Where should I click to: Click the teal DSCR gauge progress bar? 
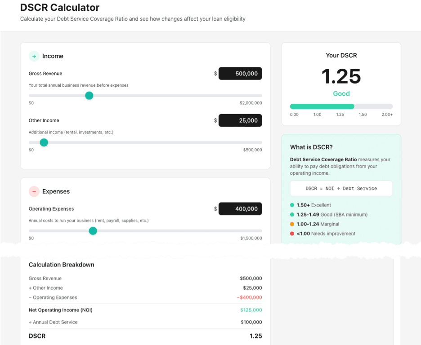(x=322, y=106)
